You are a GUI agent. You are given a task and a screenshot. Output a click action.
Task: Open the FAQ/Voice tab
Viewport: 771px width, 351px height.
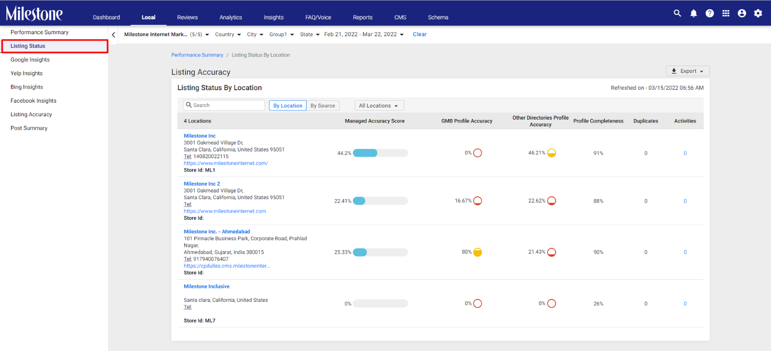(318, 17)
